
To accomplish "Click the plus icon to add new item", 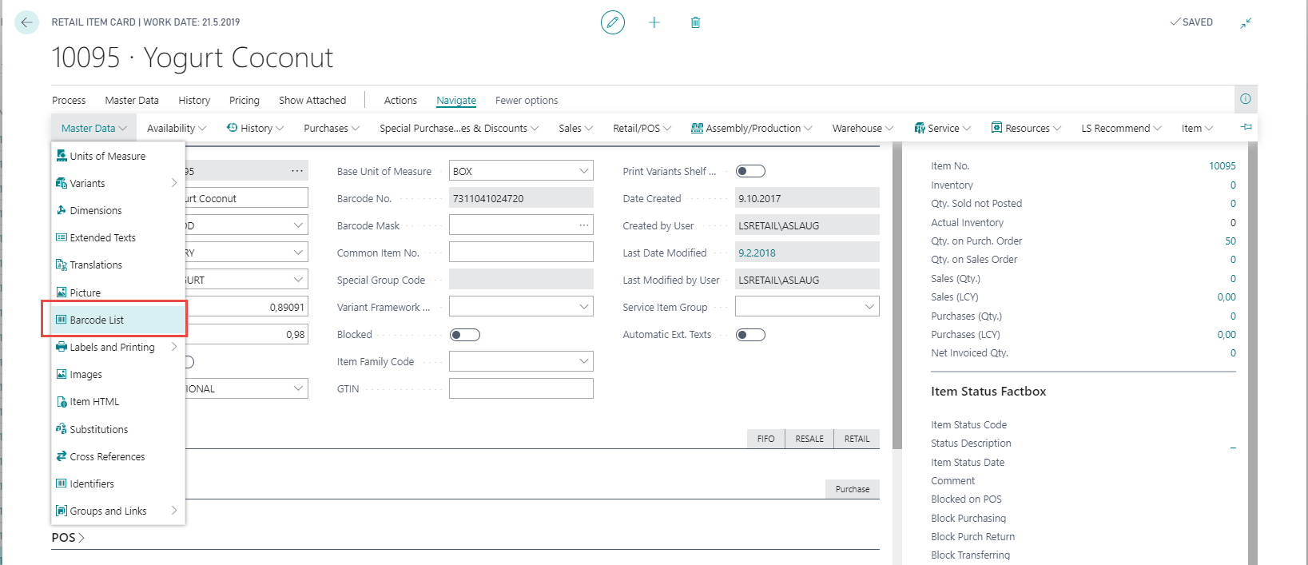I will pyautogui.click(x=654, y=22).
